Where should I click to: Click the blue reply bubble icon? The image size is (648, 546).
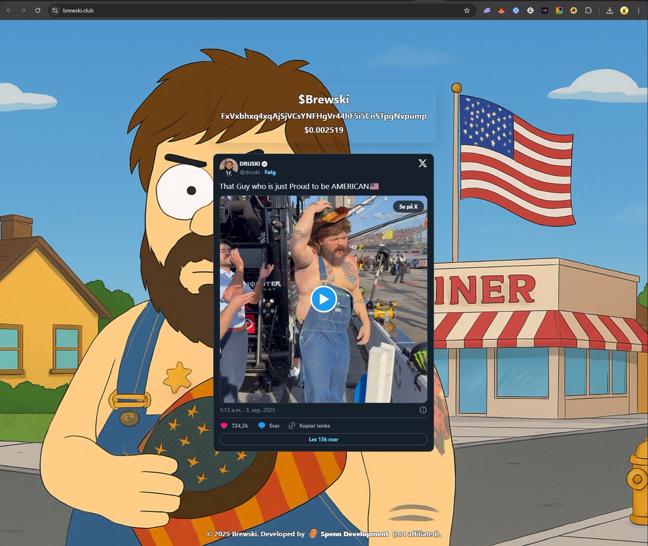(262, 426)
